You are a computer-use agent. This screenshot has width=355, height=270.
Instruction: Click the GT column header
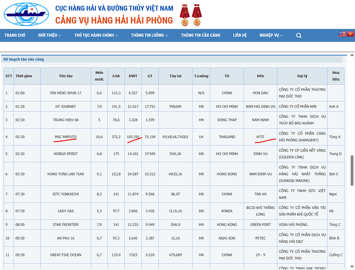coord(150,76)
